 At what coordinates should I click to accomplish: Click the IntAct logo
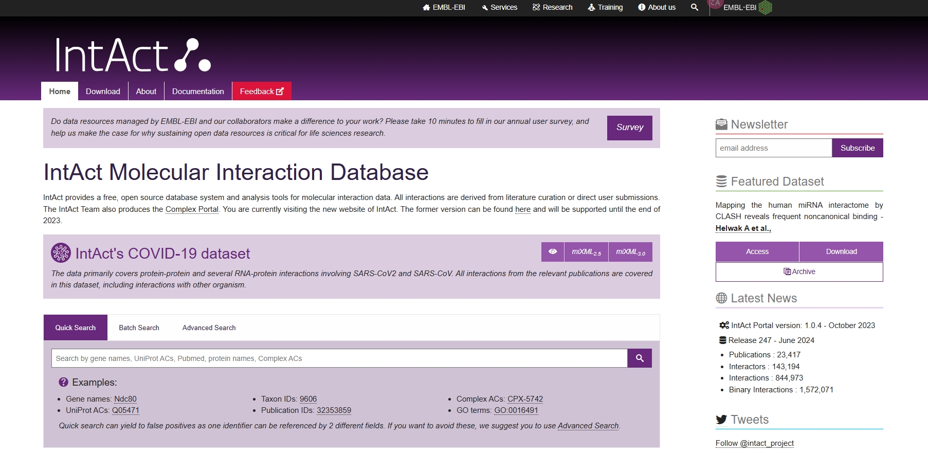pos(133,55)
